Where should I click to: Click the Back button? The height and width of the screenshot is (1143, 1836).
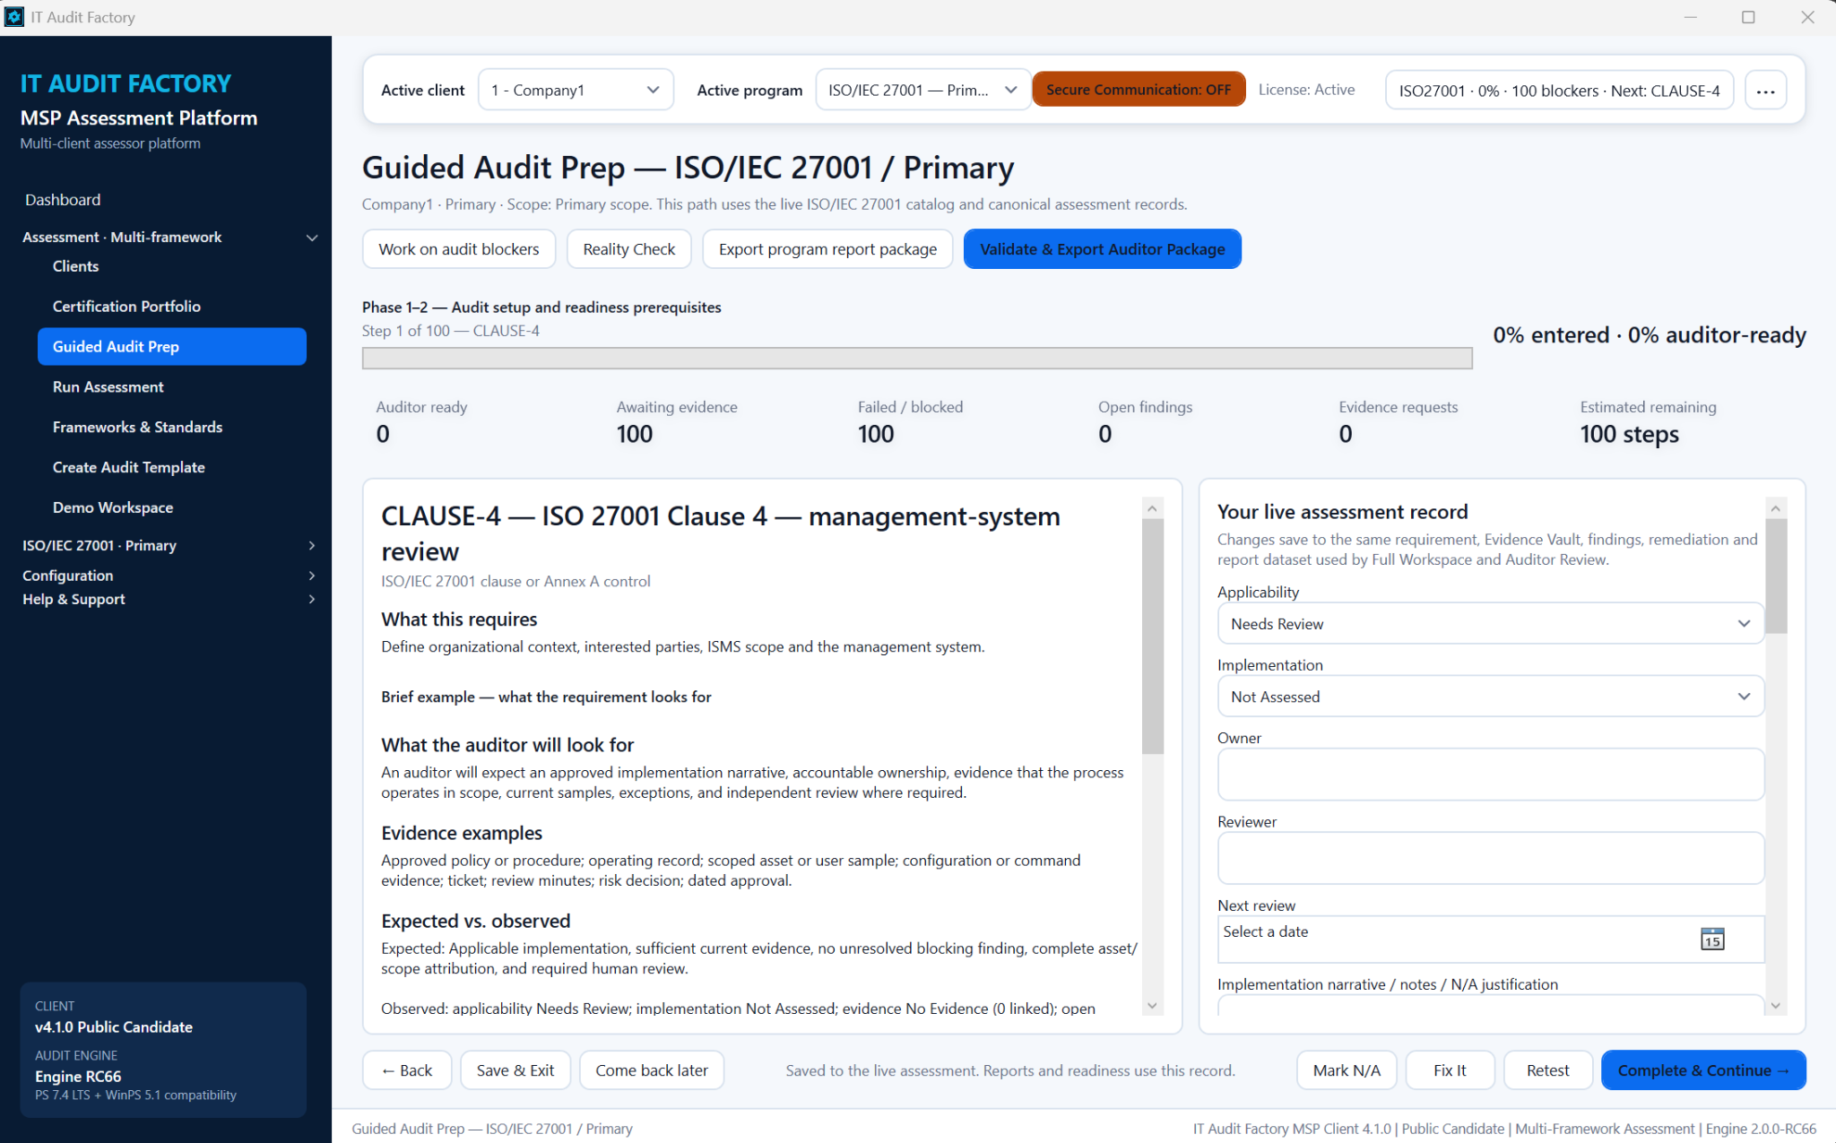click(x=407, y=1070)
